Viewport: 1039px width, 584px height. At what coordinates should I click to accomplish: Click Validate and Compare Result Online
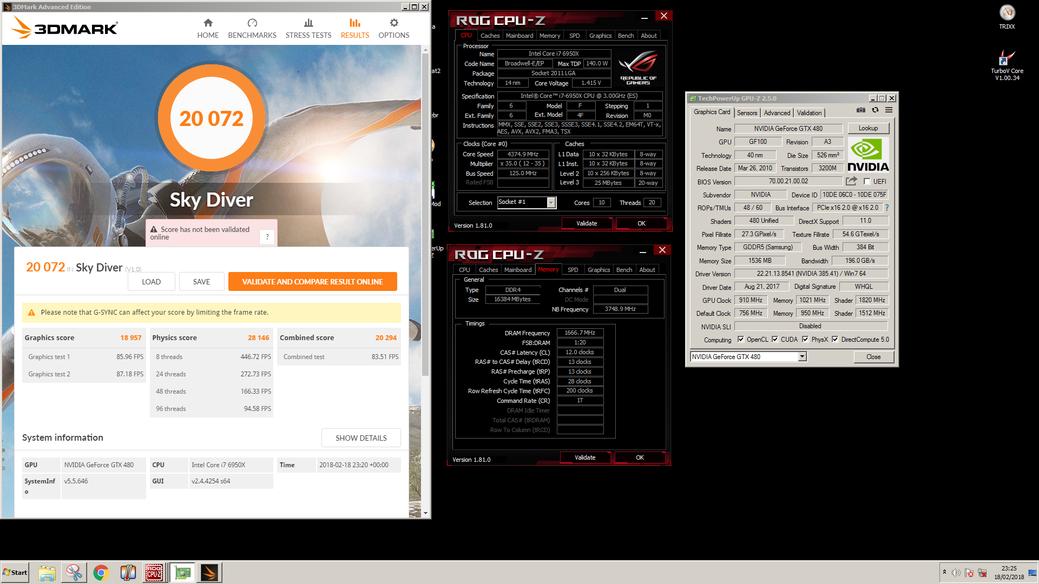pyautogui.click(x=313, y=282)
